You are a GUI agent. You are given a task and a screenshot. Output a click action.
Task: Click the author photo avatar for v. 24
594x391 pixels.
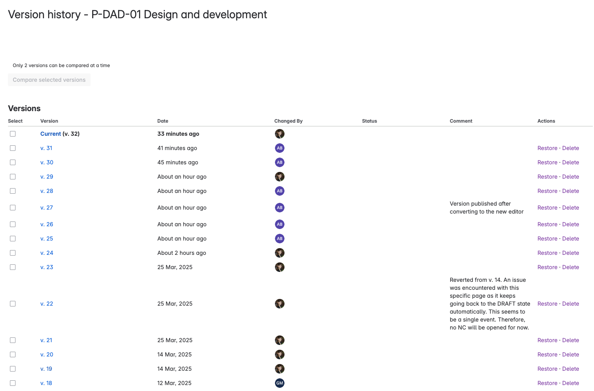point(280,253)
